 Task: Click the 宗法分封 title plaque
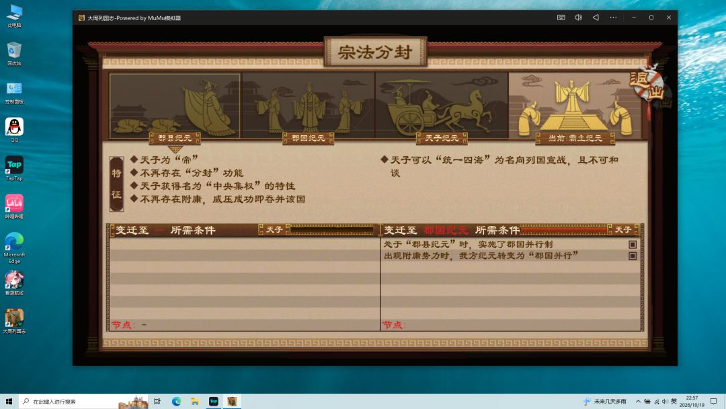(x=375, y=52)
